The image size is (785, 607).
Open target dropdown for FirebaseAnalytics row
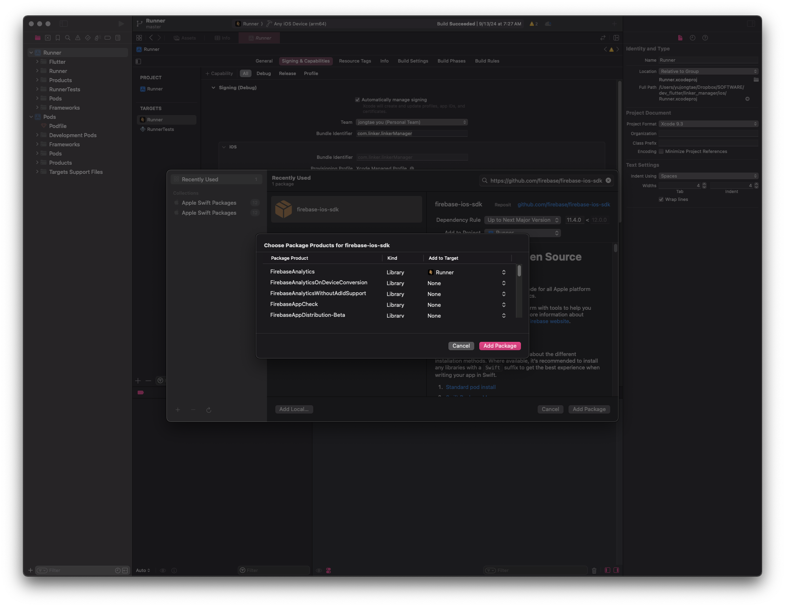(x=503, y=272)
